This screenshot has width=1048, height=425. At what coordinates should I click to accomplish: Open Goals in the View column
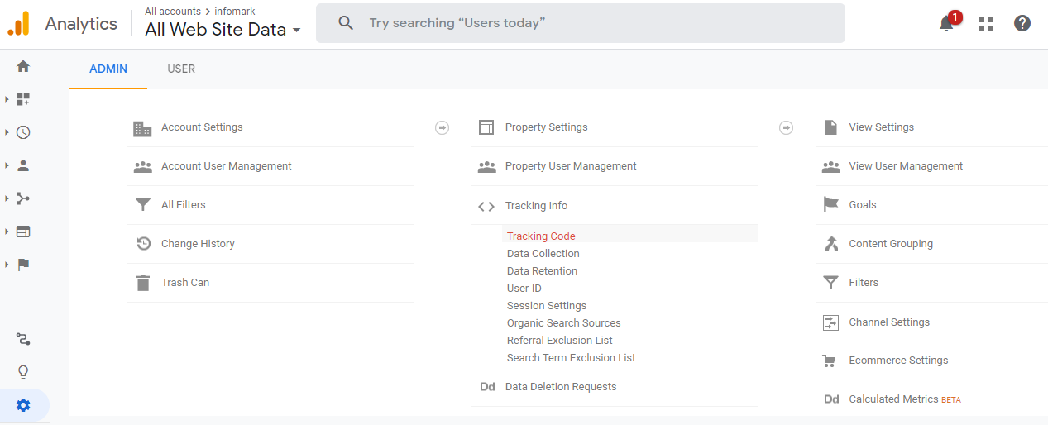[862, 205]
